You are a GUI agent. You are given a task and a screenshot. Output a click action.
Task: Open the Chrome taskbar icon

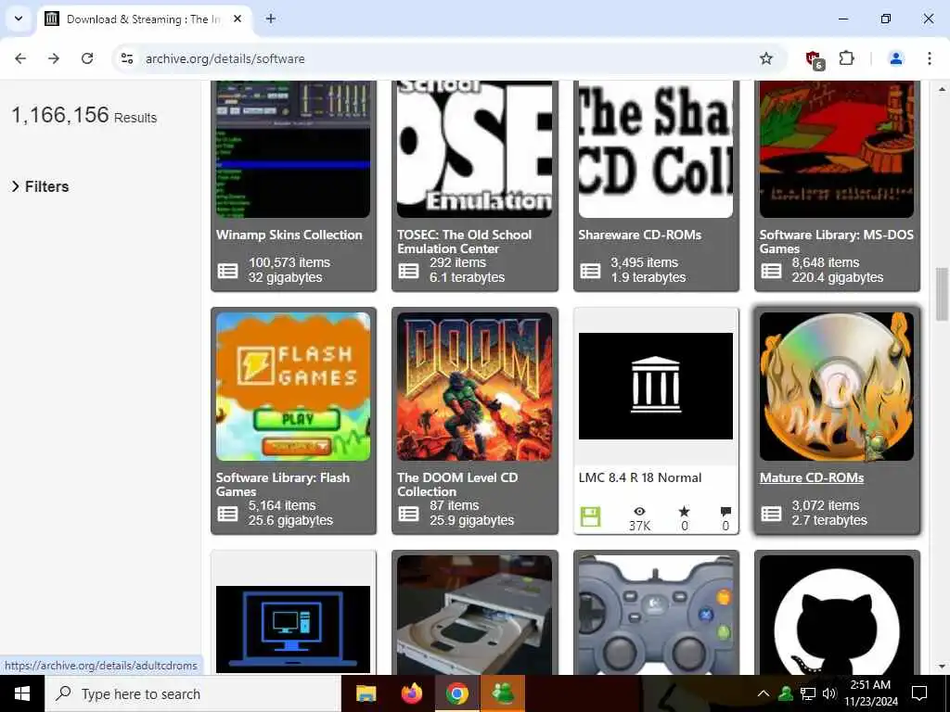[457, 693]
